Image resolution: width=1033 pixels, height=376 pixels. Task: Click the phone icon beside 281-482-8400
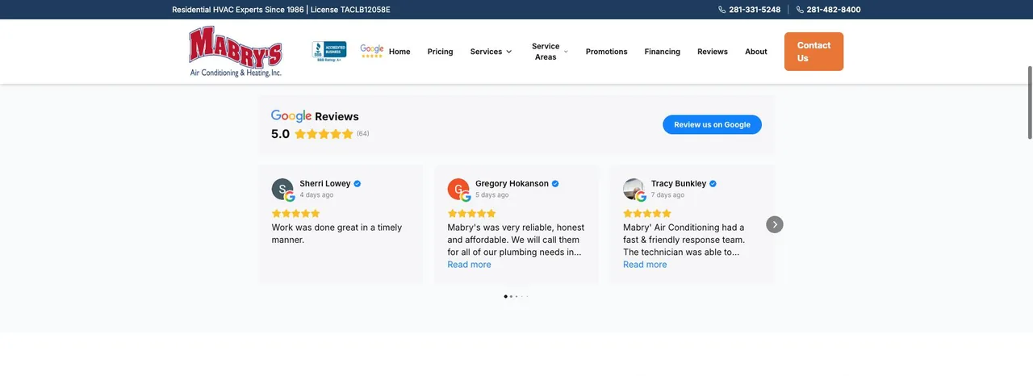click(x=800, y=10)
